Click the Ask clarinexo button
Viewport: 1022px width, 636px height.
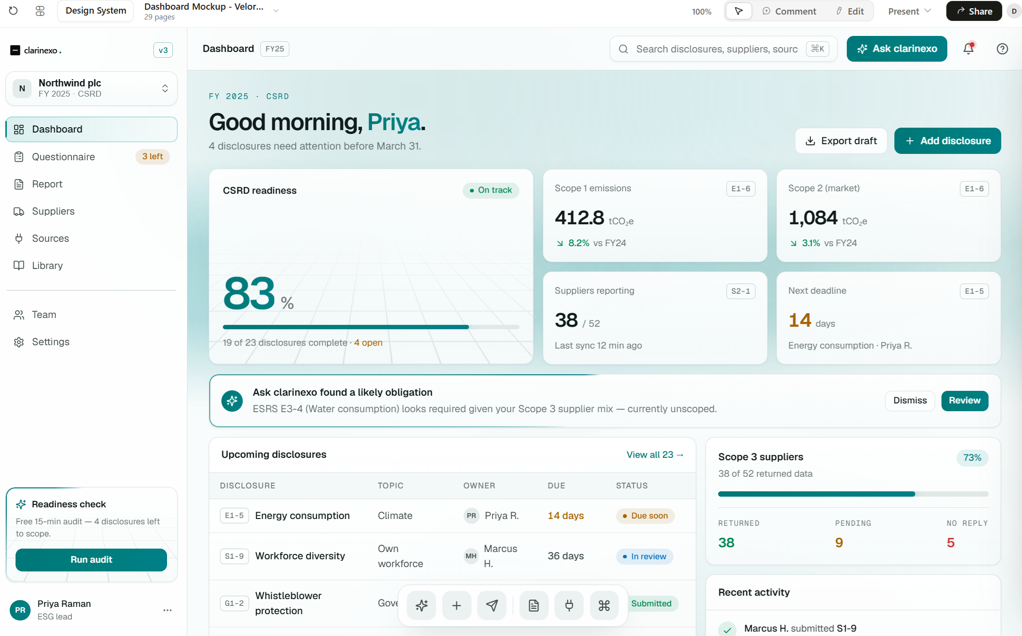[897, 49]
